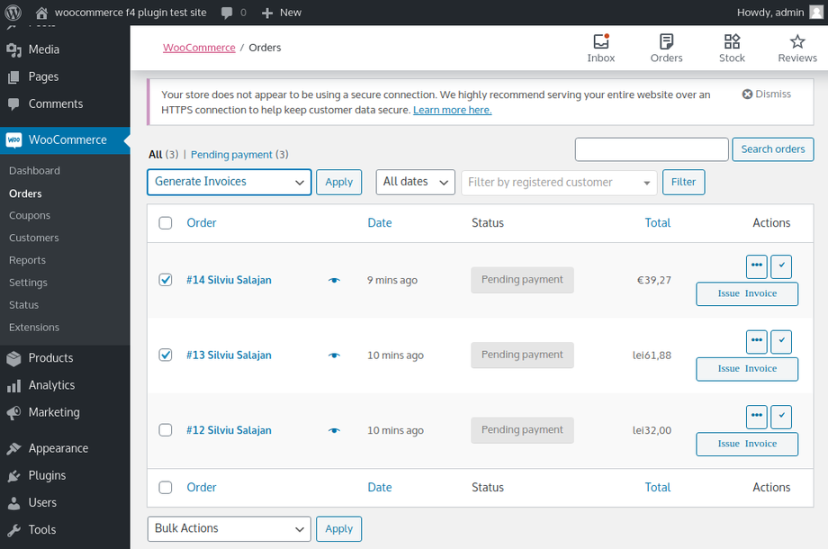The image size is (828, 549).
Task: Click into the search orders text field
Action: pyautogui.click(x=652, y=149)
